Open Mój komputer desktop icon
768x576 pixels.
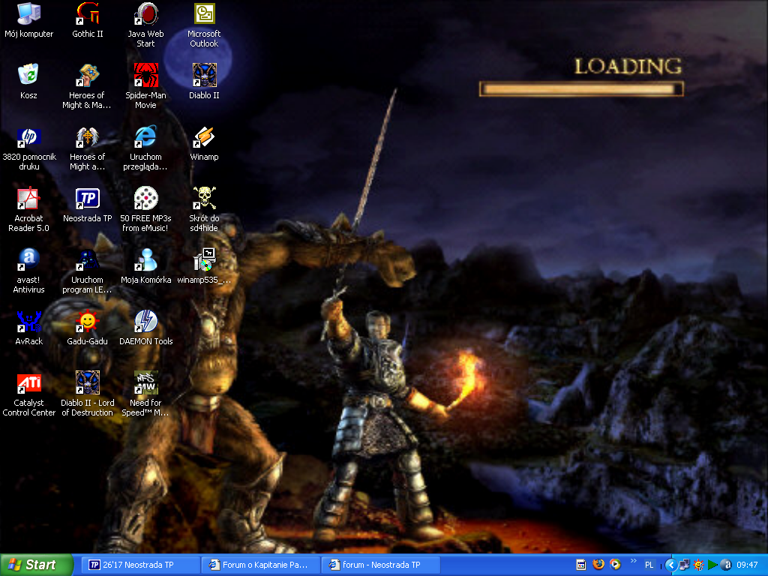click(29, 20)
